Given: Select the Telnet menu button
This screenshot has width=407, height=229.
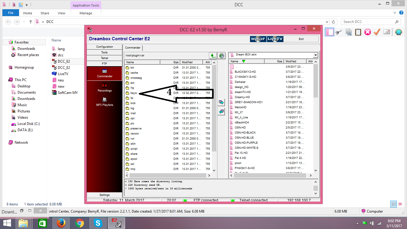Looking at the screenshot, I should 105,58.
